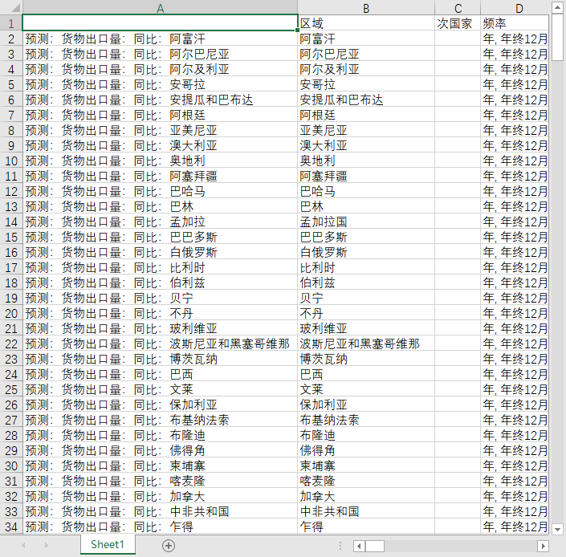Click the horizontal scrollbar left arrow
The height and width of the screenshot is (557, 566).
359,546
